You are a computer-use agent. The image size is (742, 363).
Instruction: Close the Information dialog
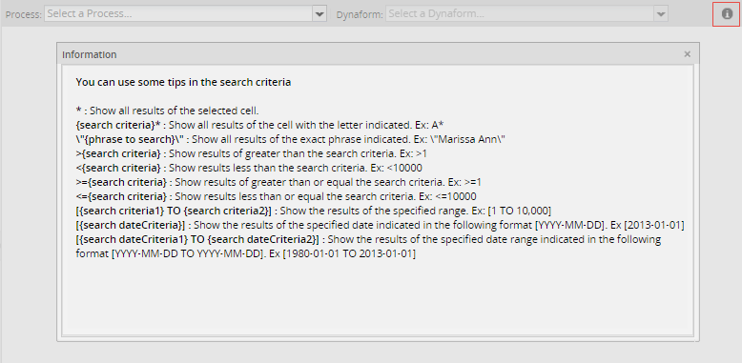tap(687, 54)
